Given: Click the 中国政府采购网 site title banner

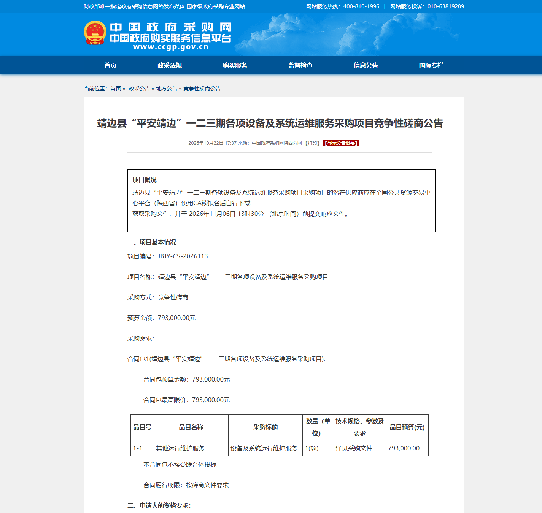Looking at the screenshot, I should [171, 27].
